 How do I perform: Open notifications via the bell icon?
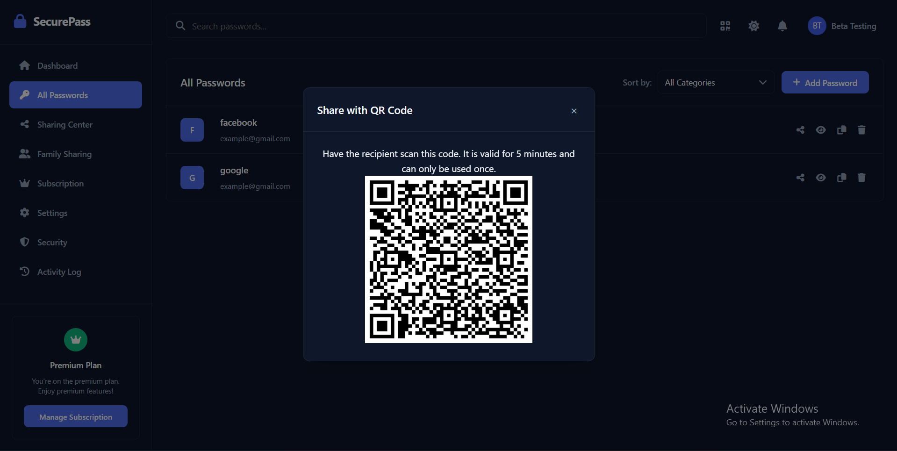(x=782, y=26)
